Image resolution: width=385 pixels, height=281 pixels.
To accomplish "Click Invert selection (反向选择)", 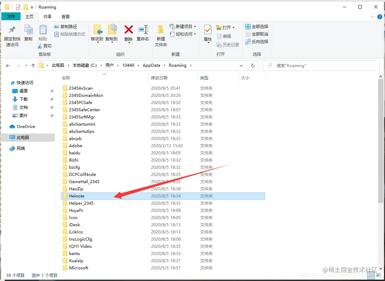I will [x=257, y=41].
